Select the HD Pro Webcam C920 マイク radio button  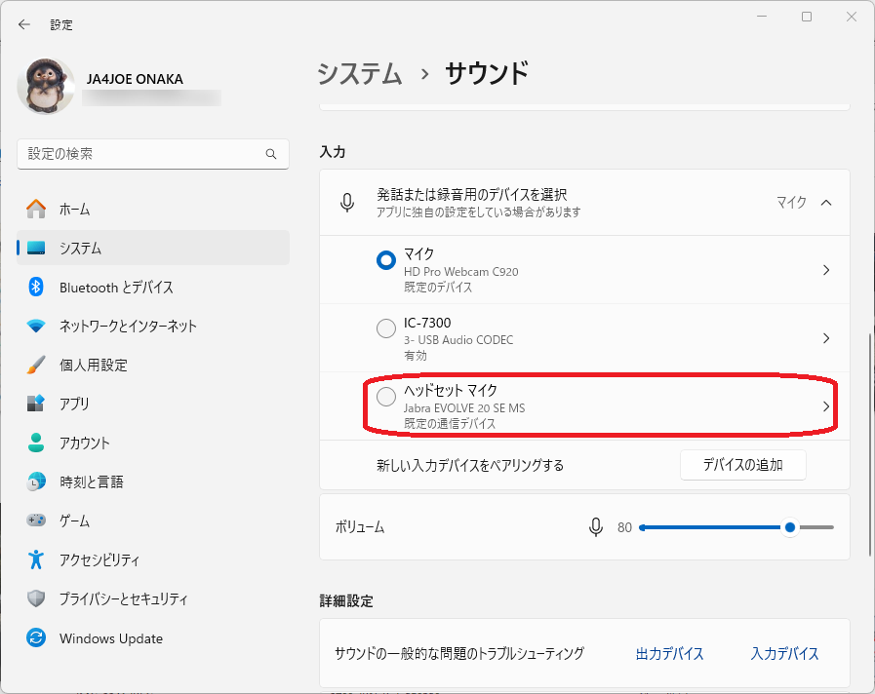point(386,260)
